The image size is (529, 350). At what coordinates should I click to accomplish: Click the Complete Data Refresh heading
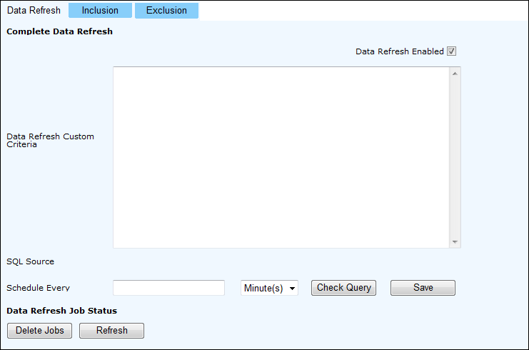point(59,31)
